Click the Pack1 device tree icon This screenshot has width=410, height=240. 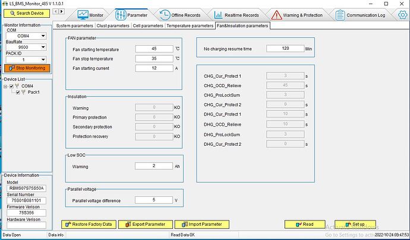[23, 92]
